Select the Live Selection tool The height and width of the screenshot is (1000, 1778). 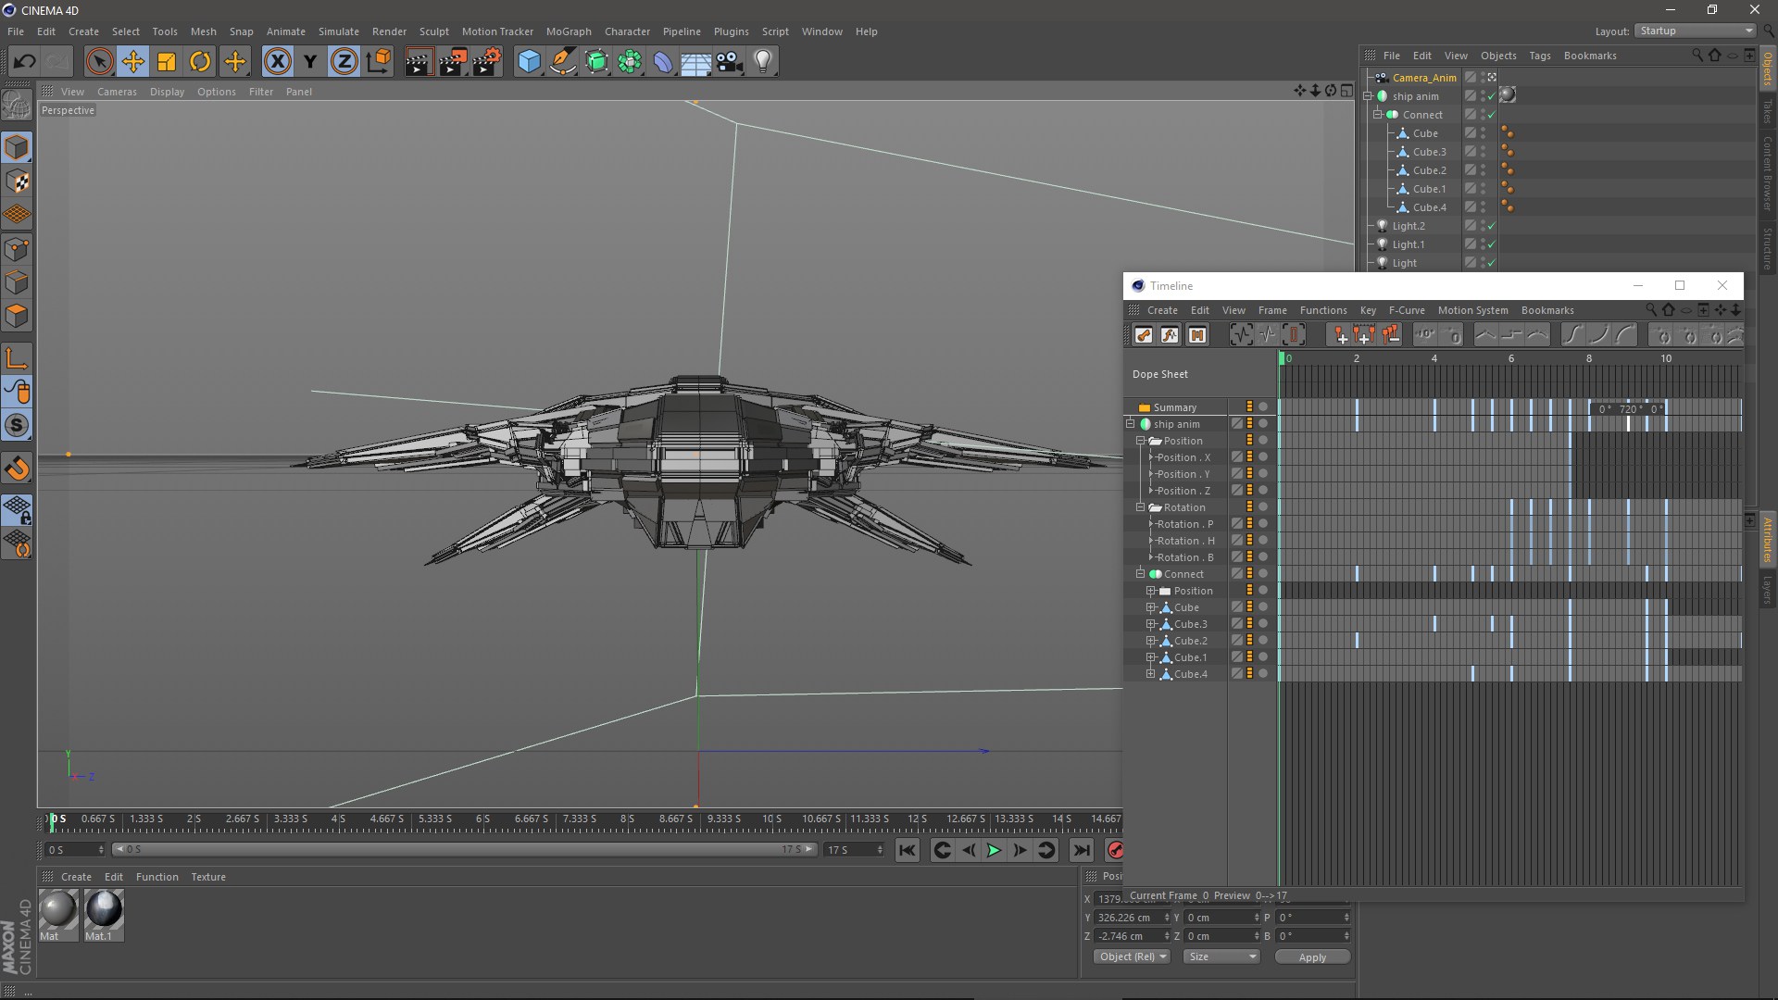pyautogui.click(x=96, y=60)
